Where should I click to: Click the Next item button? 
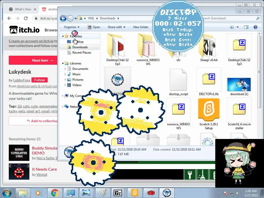pyautogui.click(x=33, y=60)
